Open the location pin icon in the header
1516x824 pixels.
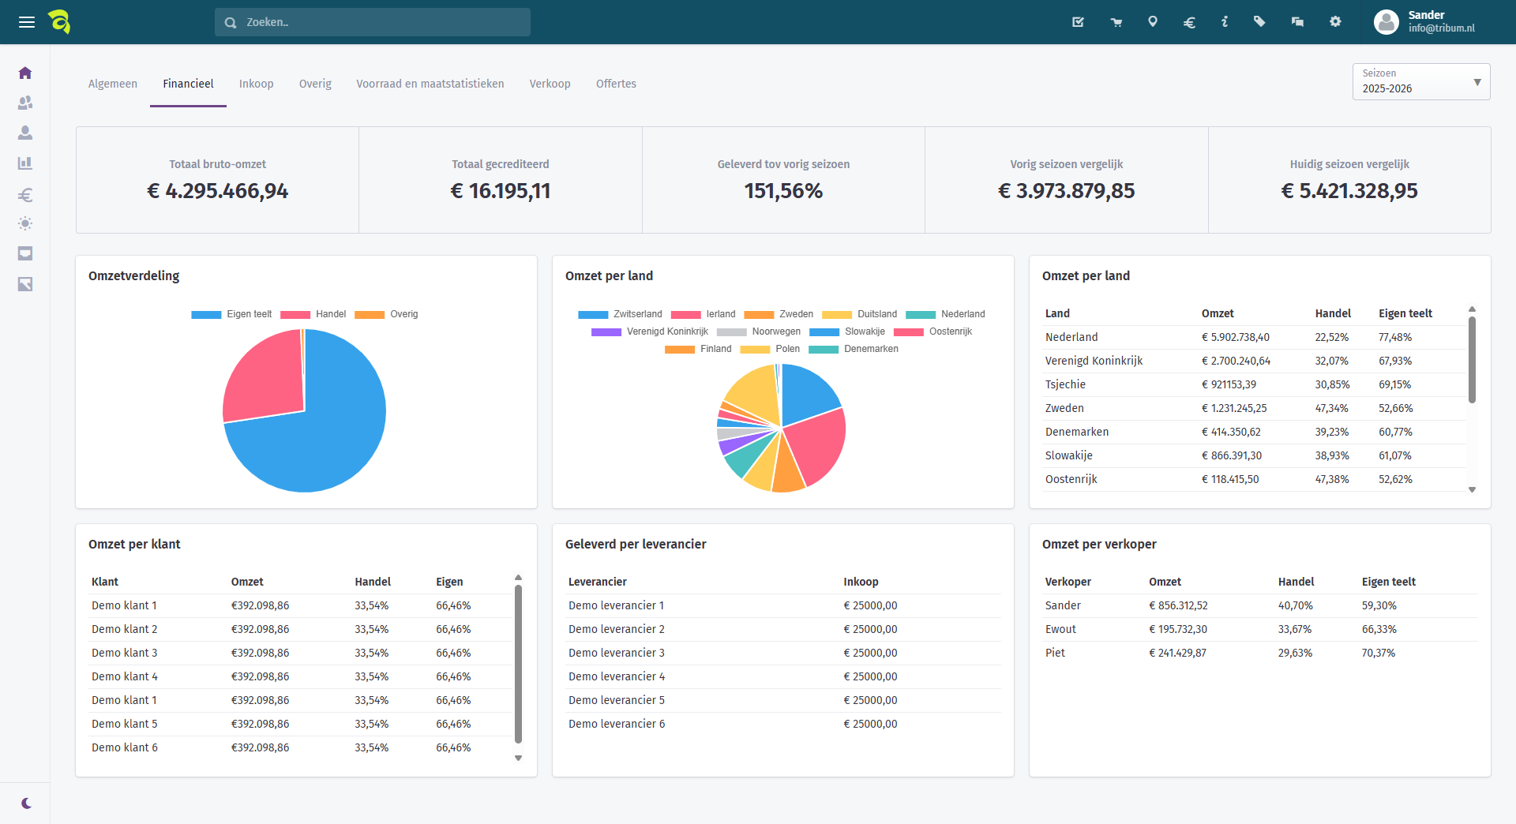tap(1153, 22)
